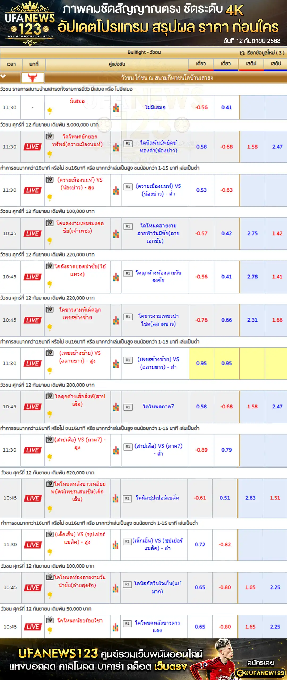Select step odds 2.78 for โคลังสาดยอดนำชัย
This screenshot has width=287, height=680.
252,277
